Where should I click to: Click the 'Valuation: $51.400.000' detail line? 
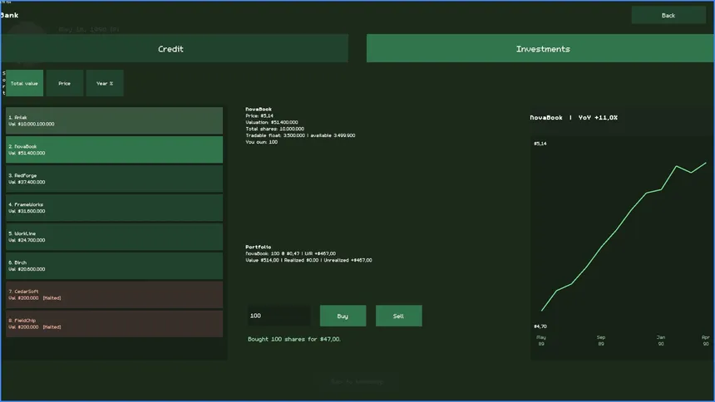tap(272, 122)
